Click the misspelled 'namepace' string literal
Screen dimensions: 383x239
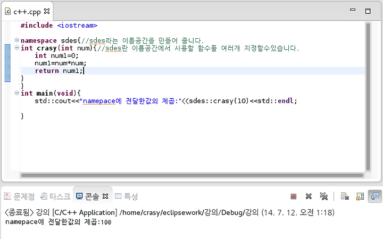click(x=99, y=101)
